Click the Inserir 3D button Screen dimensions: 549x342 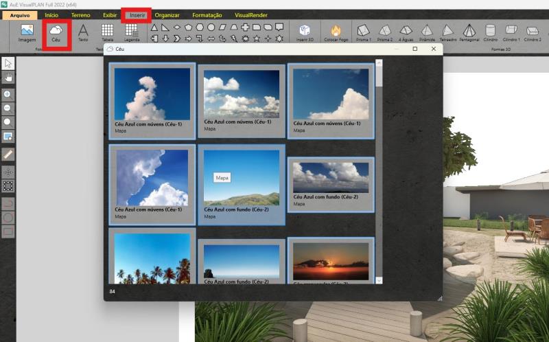[305, 33]
